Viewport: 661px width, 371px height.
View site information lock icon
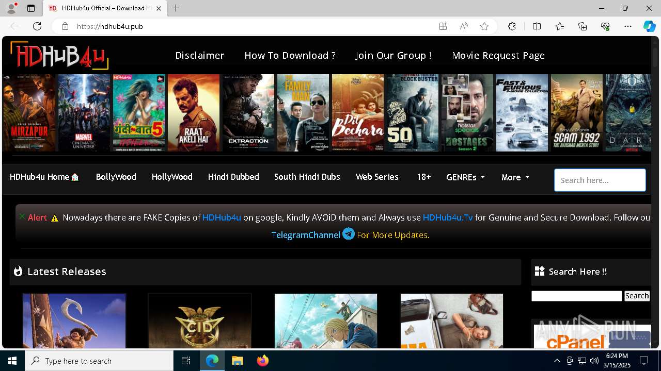[x=65, y=26]
